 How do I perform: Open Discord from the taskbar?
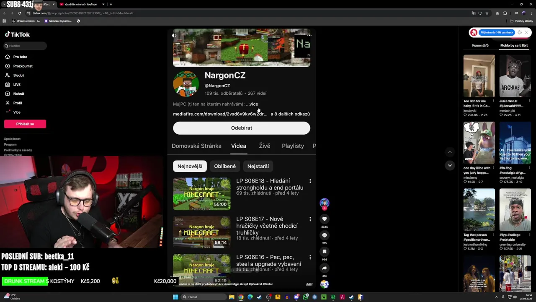[x=296, y=297]
